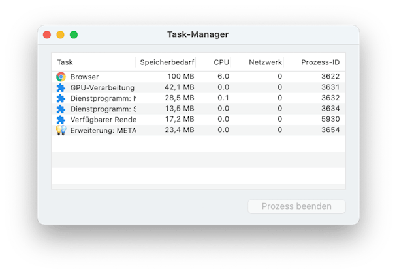Click the Prozess beenden button
The image size is (397, 274).
(296, 206)
